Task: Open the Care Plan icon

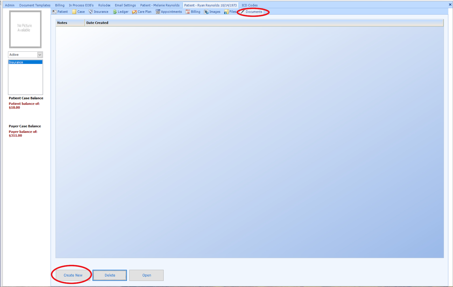Action: [134, 12]
